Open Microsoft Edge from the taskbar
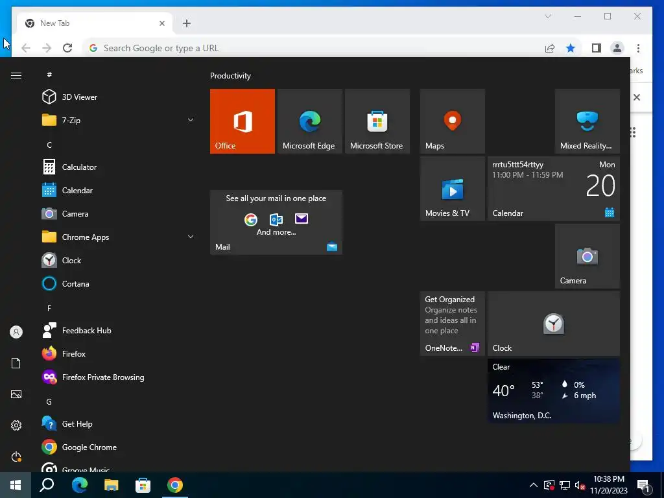This screenshot has height=498, width=664. (79, 485)
